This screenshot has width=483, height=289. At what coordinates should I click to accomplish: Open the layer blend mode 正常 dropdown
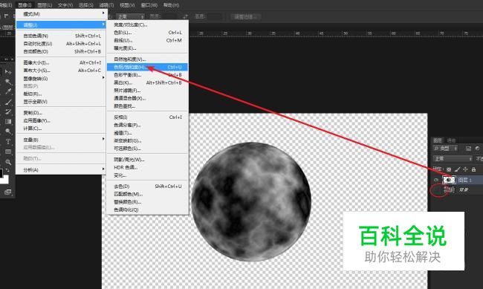(453, 159)
